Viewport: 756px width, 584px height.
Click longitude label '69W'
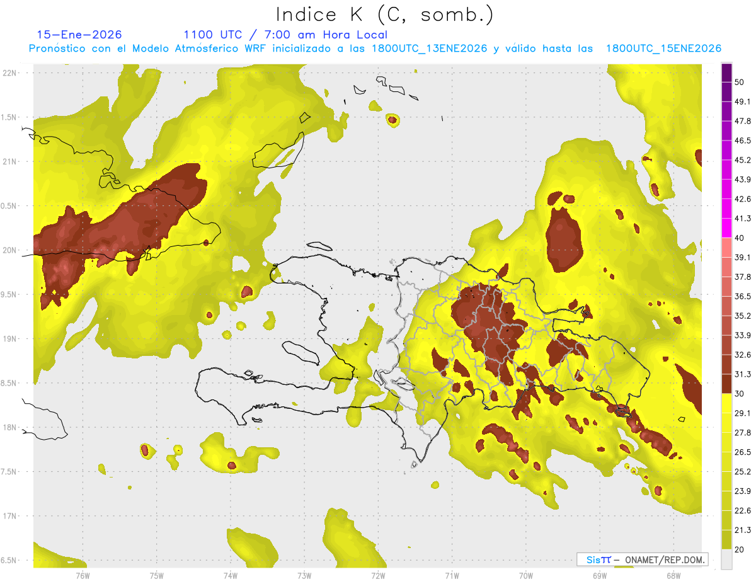(600, 575)
